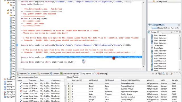The width and height of the screenshot is (182, 102).
Task: Click the Connect link for Mylyn
Action: pyautogui.click(x=154, y=28)
